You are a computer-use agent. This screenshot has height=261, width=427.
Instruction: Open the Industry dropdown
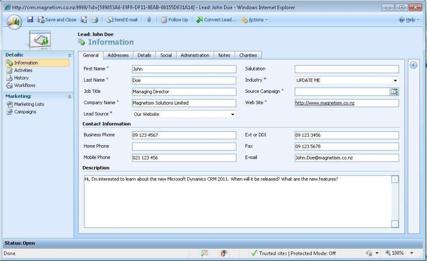coord(395,81)
